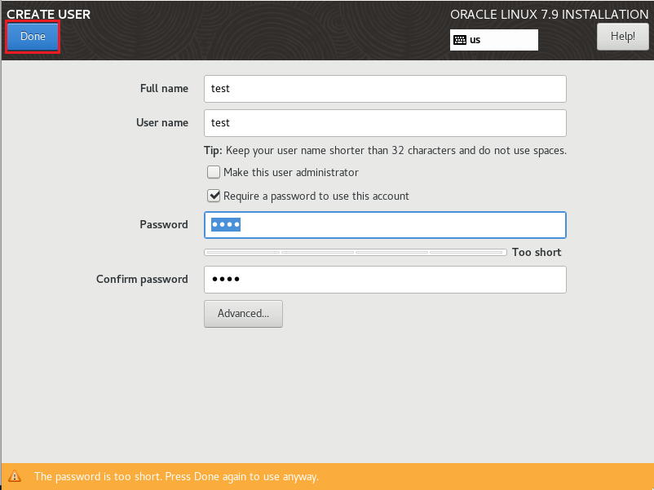Select the us keyboard layout indicator

[x=494, y=40]
